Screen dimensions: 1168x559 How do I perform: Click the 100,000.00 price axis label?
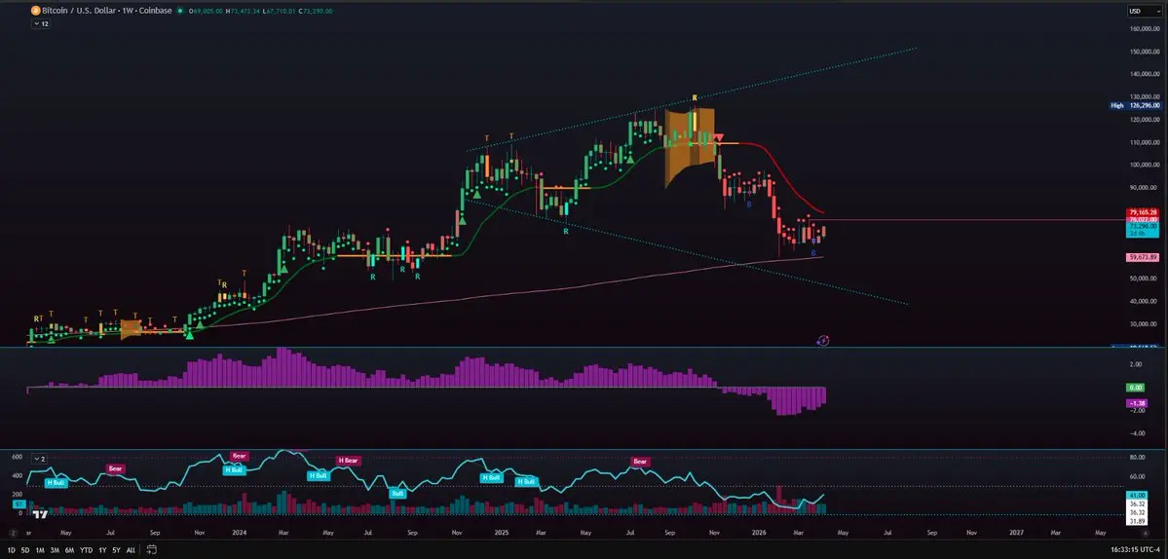click(1145, 165)
